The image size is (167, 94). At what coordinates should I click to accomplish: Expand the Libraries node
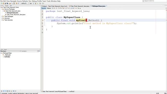[x=2, y=18]
